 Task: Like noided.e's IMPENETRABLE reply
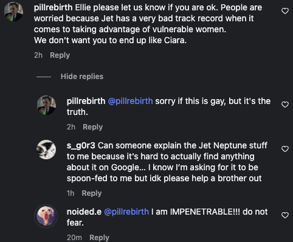(285, 215)
